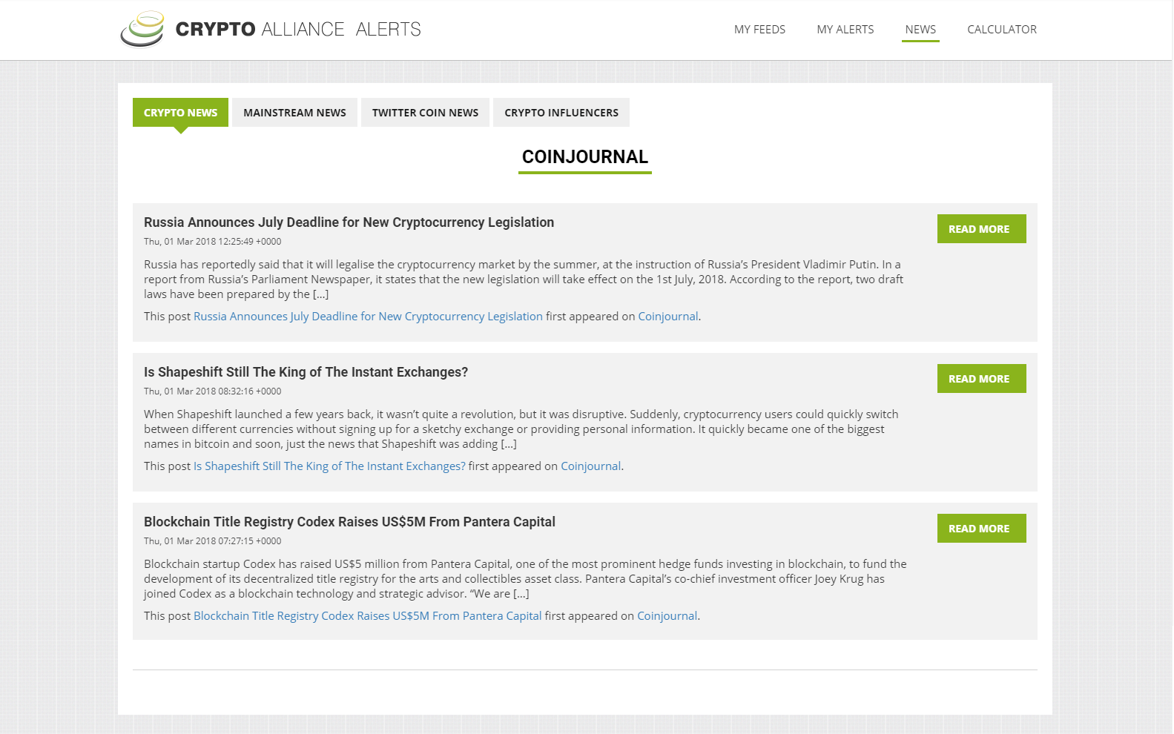Click timestamp 'Thu, 01 Mar 2018 08:32:16 +0000'
Screen dimensions: 1174x734
pos(212,391)
